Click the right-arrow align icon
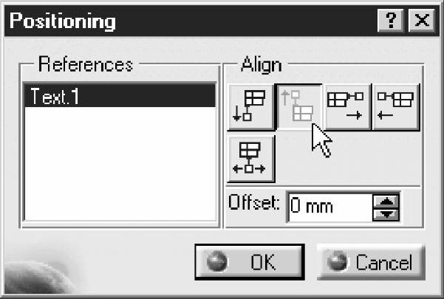Screen dimensions: 444x299 pos(347,108)
